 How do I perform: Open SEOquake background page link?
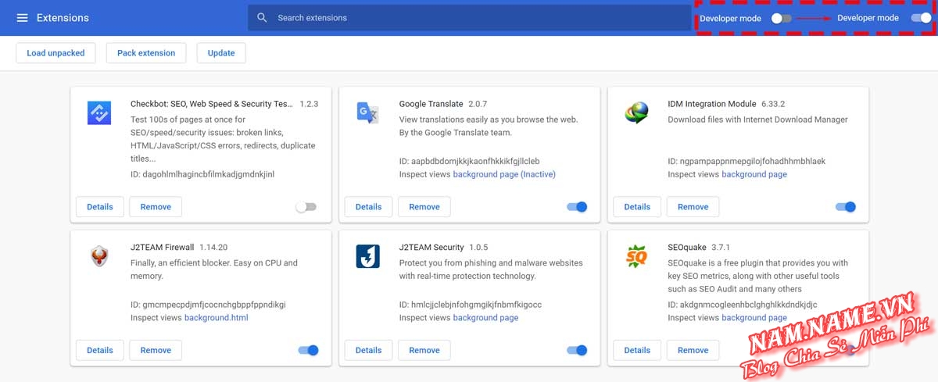[x=754, y=318]
